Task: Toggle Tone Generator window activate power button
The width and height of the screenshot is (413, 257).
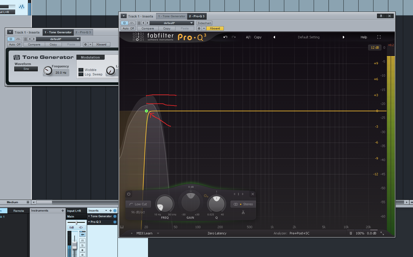Action: pos(11,39)
